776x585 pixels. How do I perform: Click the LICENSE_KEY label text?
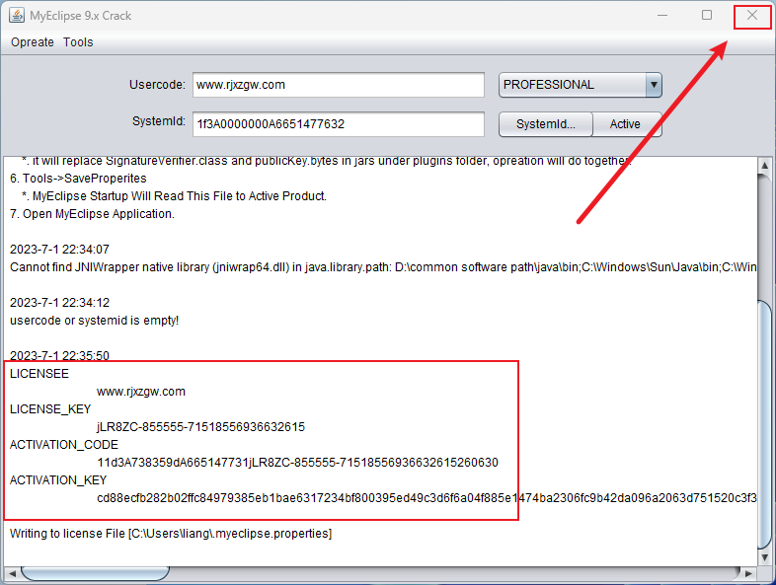[50, 409]
